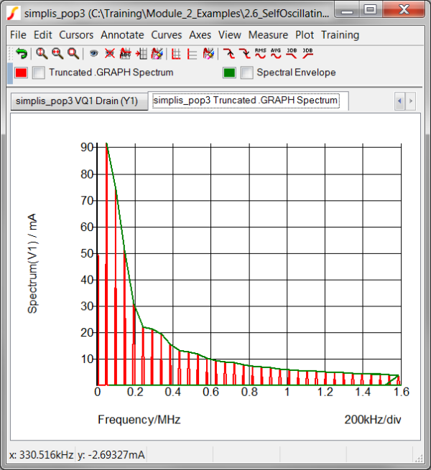This screenshot has height=470, width=431.
Task: Click the AVG measurement icon
Action: click(276, 54)
